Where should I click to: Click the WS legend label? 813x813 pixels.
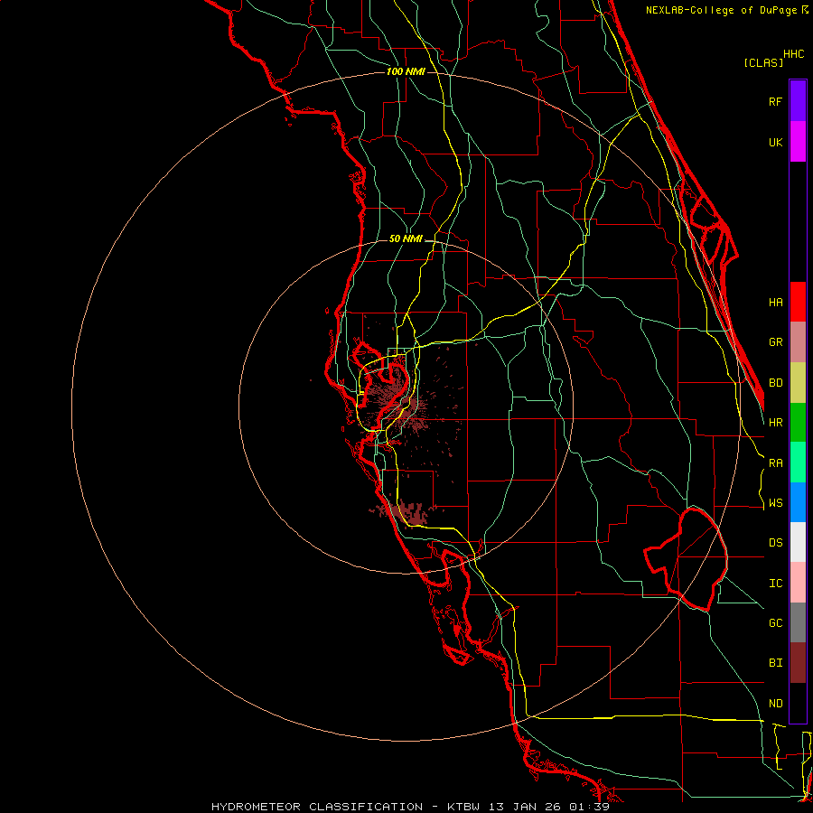pos(775,502)
